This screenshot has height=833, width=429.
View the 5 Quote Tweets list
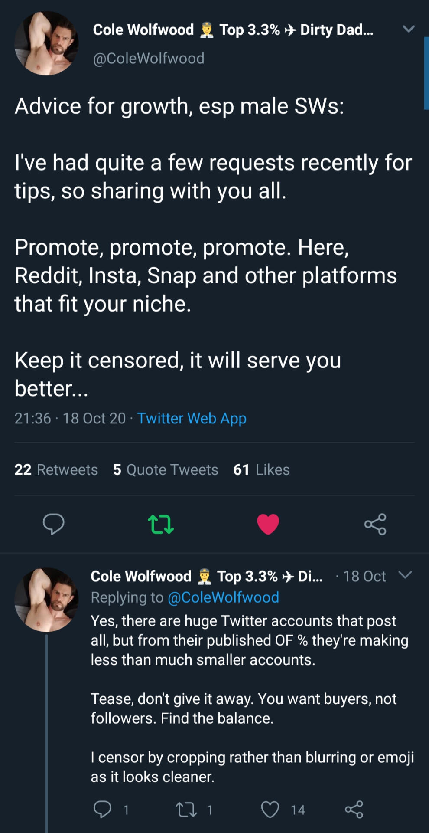click(x=166, y=469)
